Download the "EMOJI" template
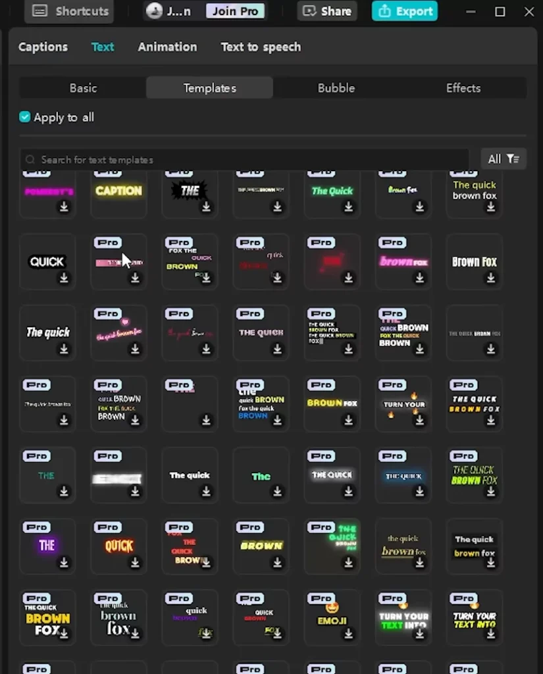This screenshot has height=674, width=543. point(349,634)
